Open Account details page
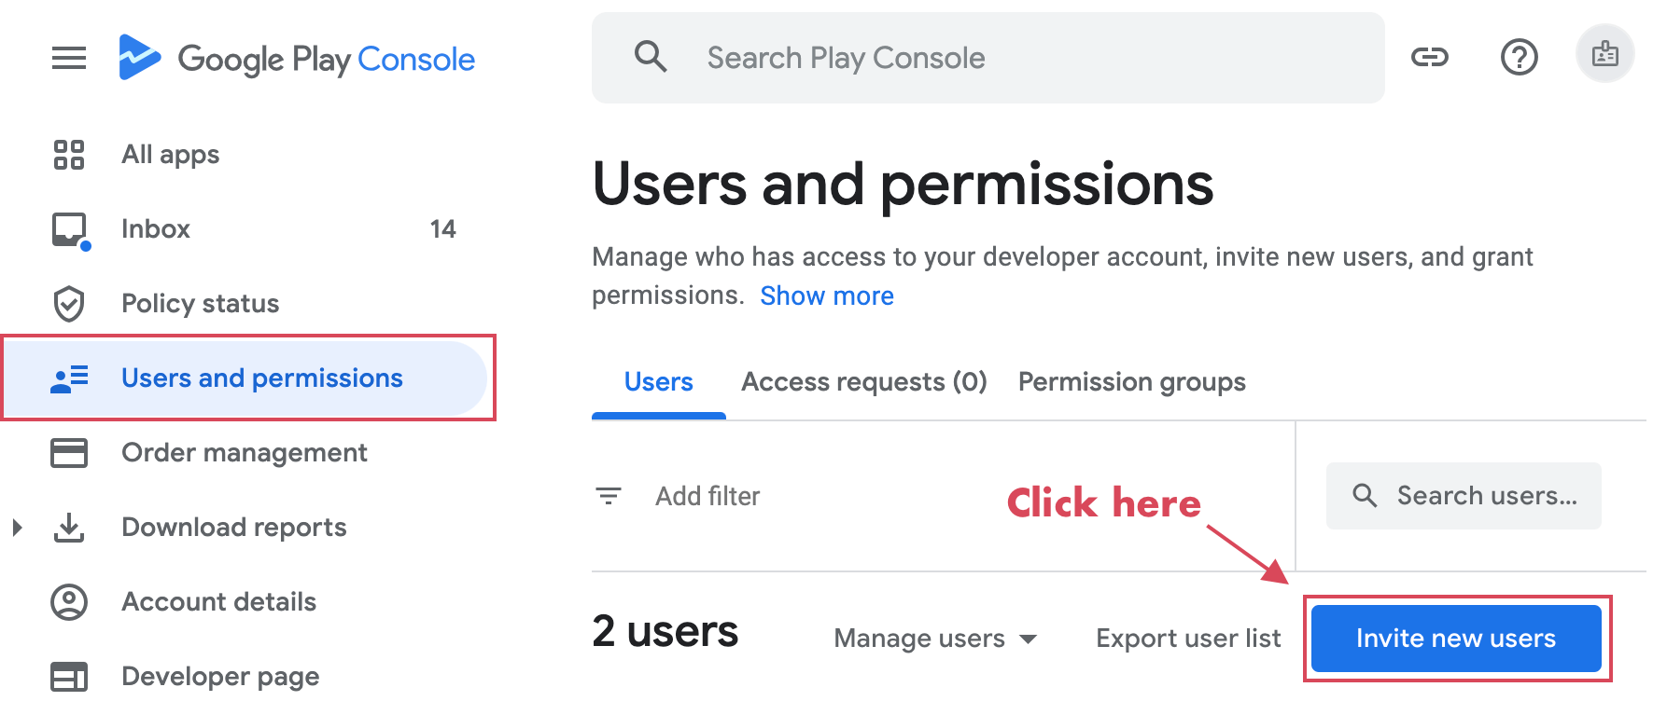 pos(218,602)
